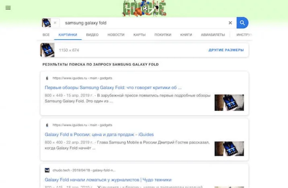Viewport: 288px width, 188px height.
Task: Open thumbnail of Galaxy Fold в России result
Action: point(229,149)
